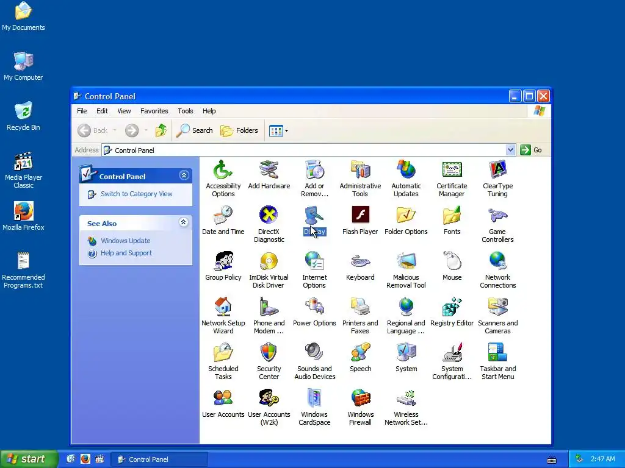Select Security Center icon
Image resolution: width=625 pixels, height=468 pixels.
pos(269,353)
